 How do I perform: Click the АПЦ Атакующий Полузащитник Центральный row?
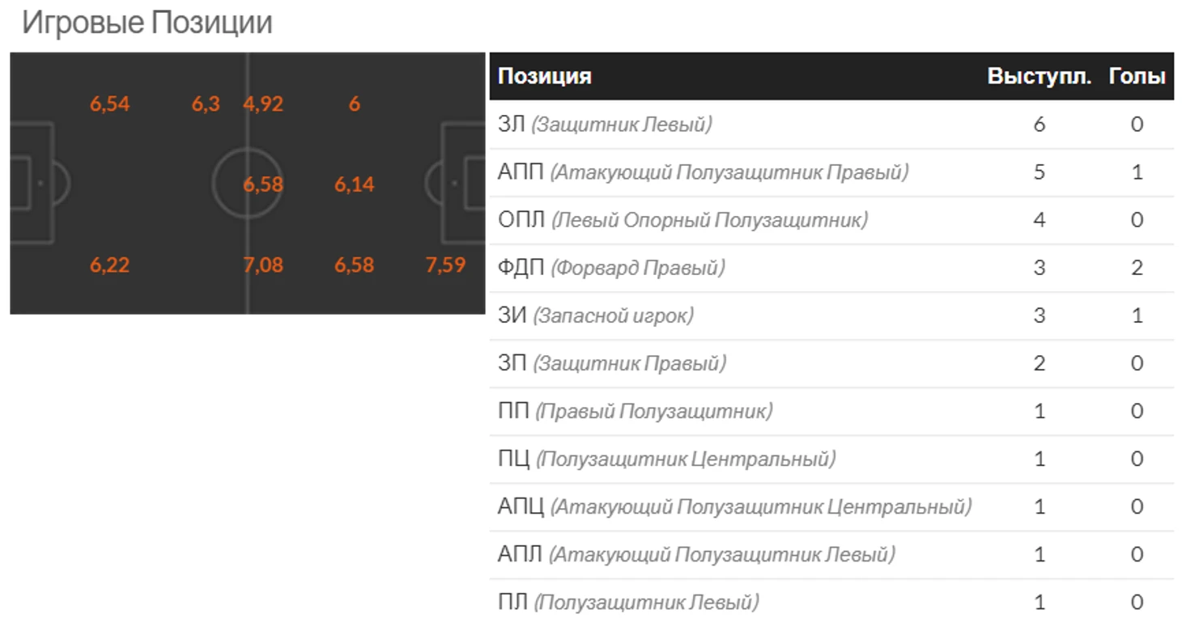tap(831, 506)
